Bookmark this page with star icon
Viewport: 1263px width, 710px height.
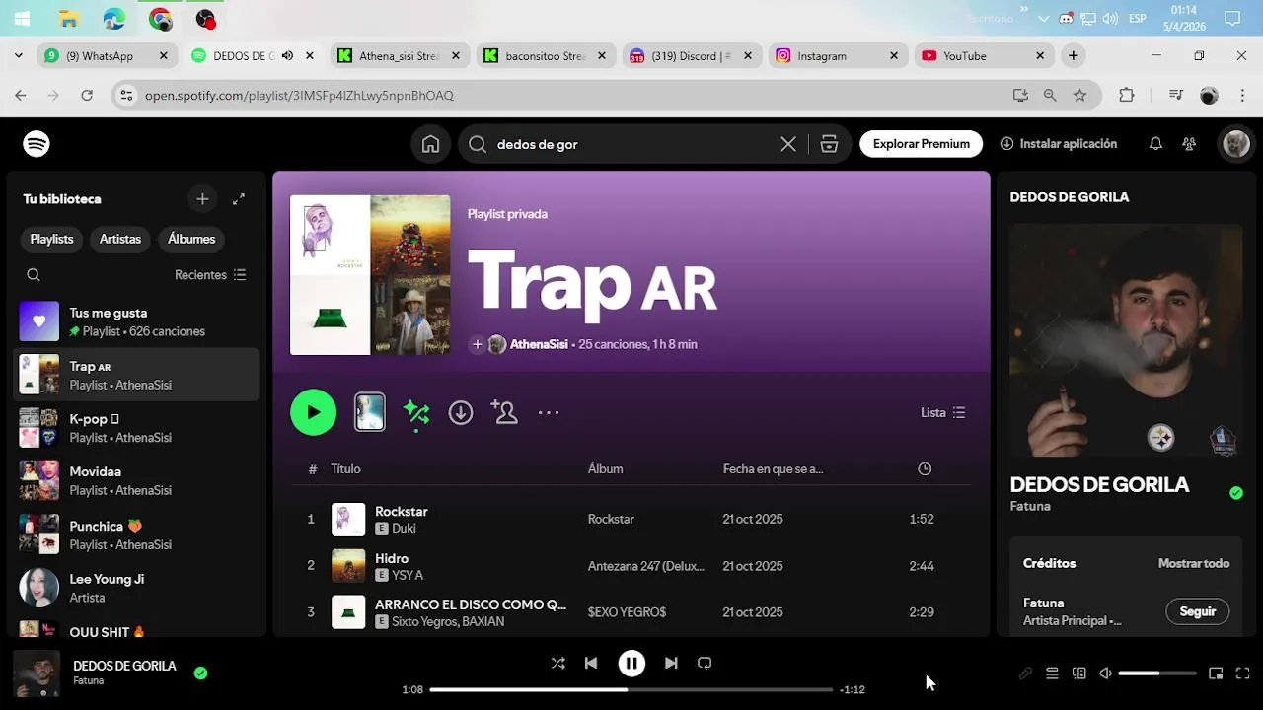1080,96
